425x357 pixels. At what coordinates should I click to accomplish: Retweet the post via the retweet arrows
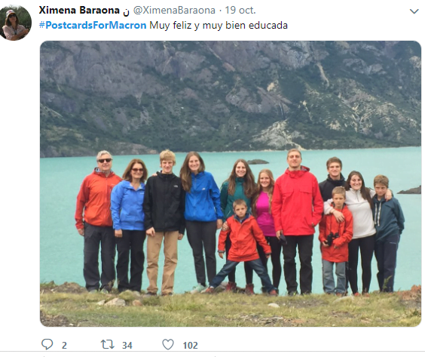point(107,344)
